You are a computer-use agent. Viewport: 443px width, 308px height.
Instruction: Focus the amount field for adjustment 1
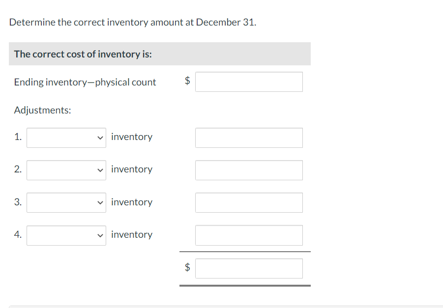coord(249,138)
